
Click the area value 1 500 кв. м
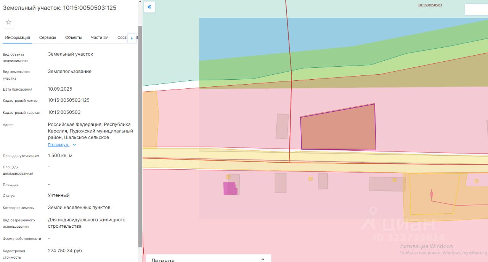[60, 155]
